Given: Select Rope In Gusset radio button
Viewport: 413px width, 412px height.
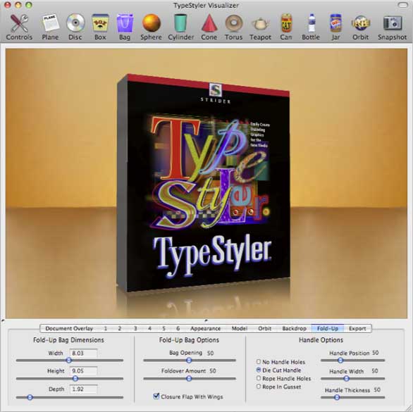Looking at the screenshot, I should (259, 387).
